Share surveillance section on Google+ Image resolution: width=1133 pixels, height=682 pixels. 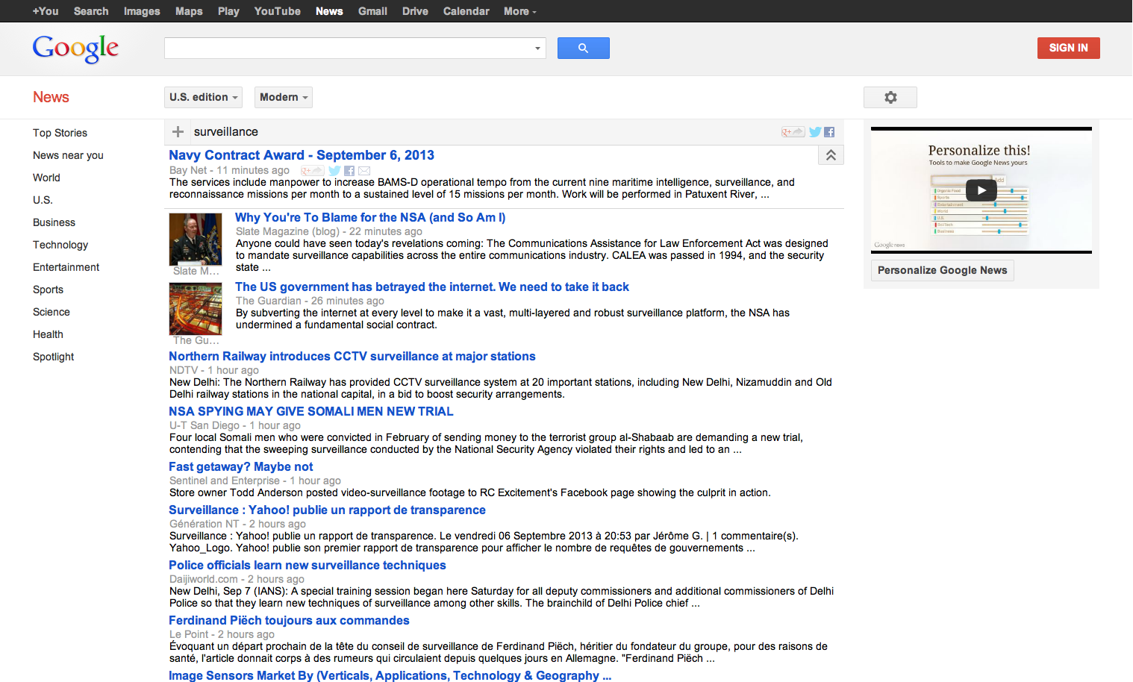[x=792, y=132]
